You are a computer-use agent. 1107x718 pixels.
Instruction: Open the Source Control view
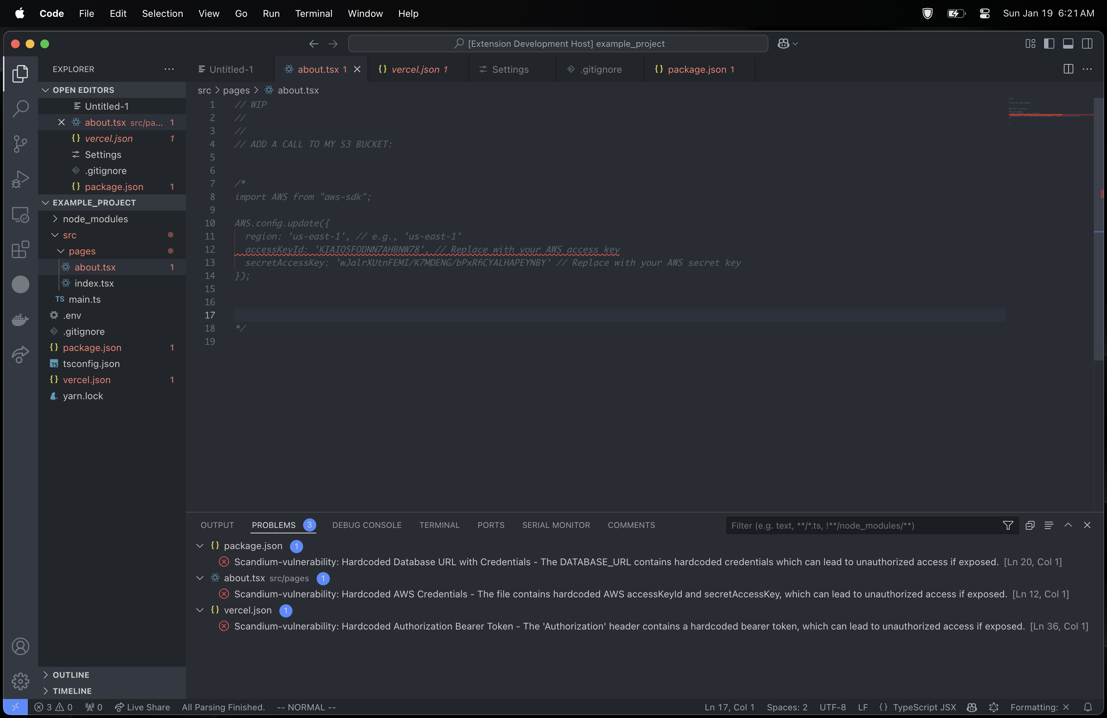pos(20,144)
